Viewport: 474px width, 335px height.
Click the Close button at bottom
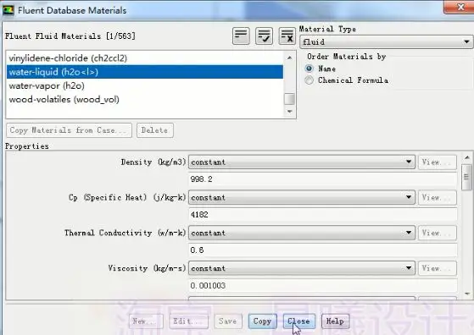point(299,321)
